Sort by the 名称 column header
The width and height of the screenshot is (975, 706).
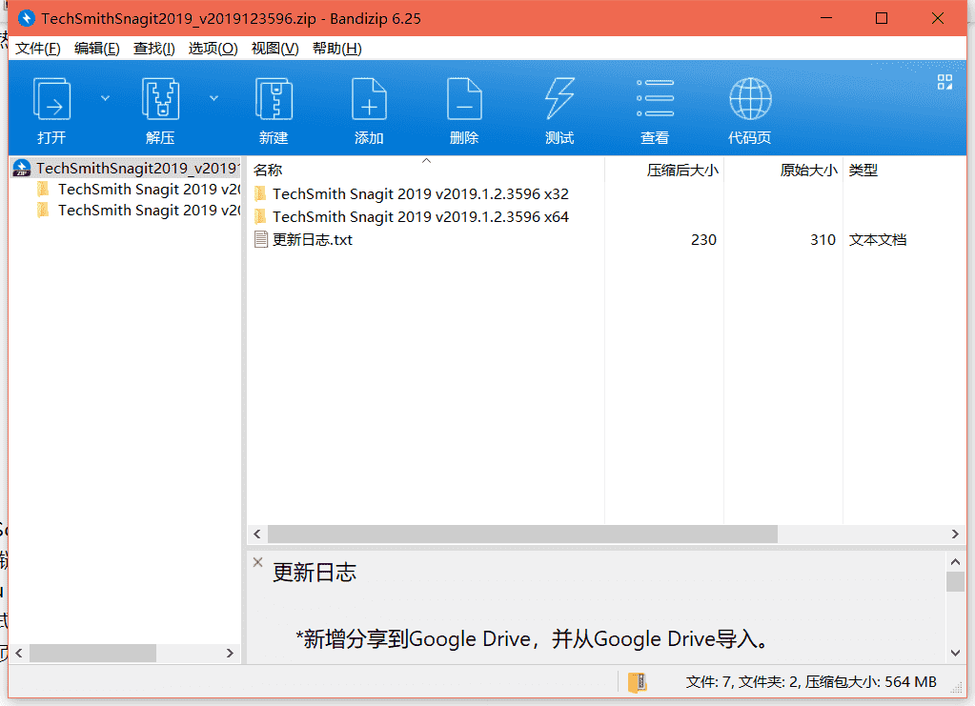click(x=426, y=170)
